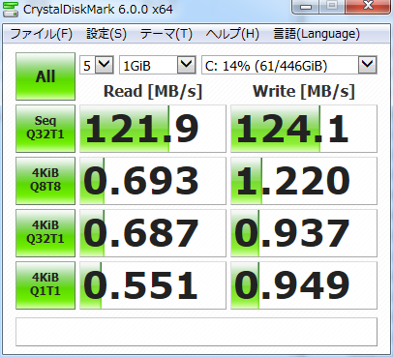
Task: Click the 4KiB Q1T1 read result 0.551
Action: click(x=153, y=285)
